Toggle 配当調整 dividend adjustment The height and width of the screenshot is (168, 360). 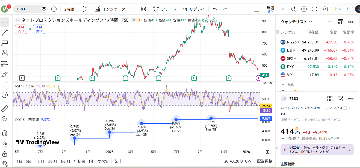click(x=264, y=161)
